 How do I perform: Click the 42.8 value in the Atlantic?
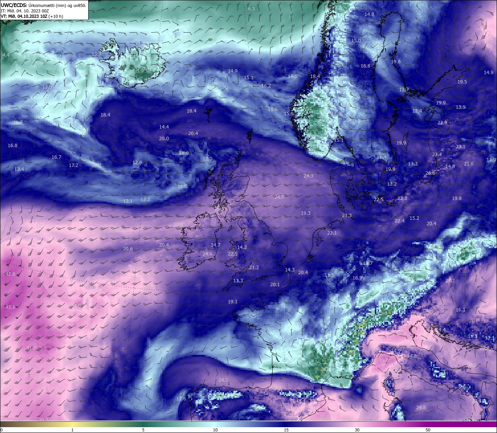10,274
